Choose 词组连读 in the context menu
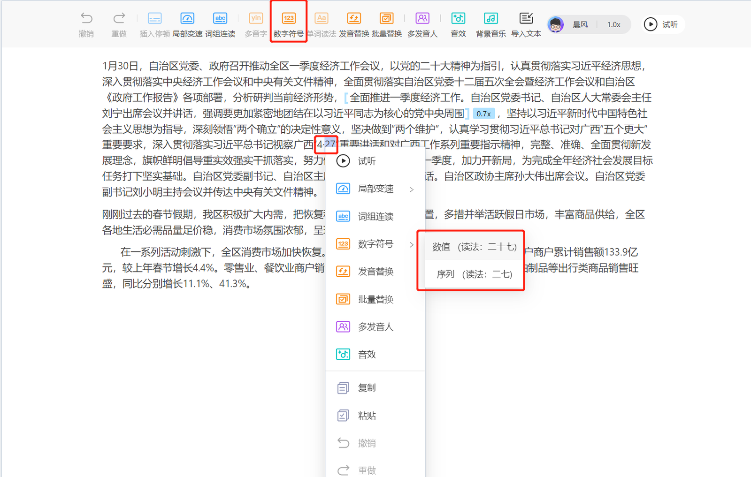 tap(375, 216)
